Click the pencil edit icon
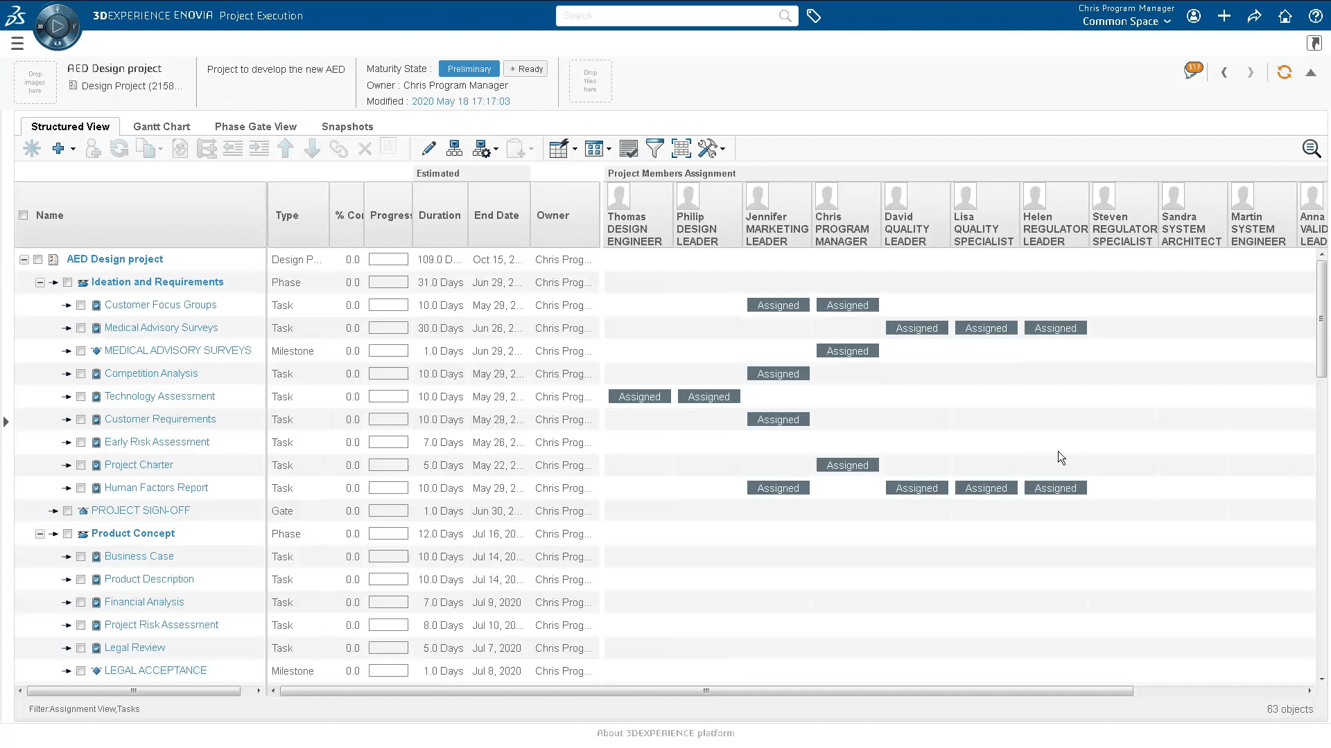The height and width of the screenshot is (748, 1331). click(x=428, y=148)
